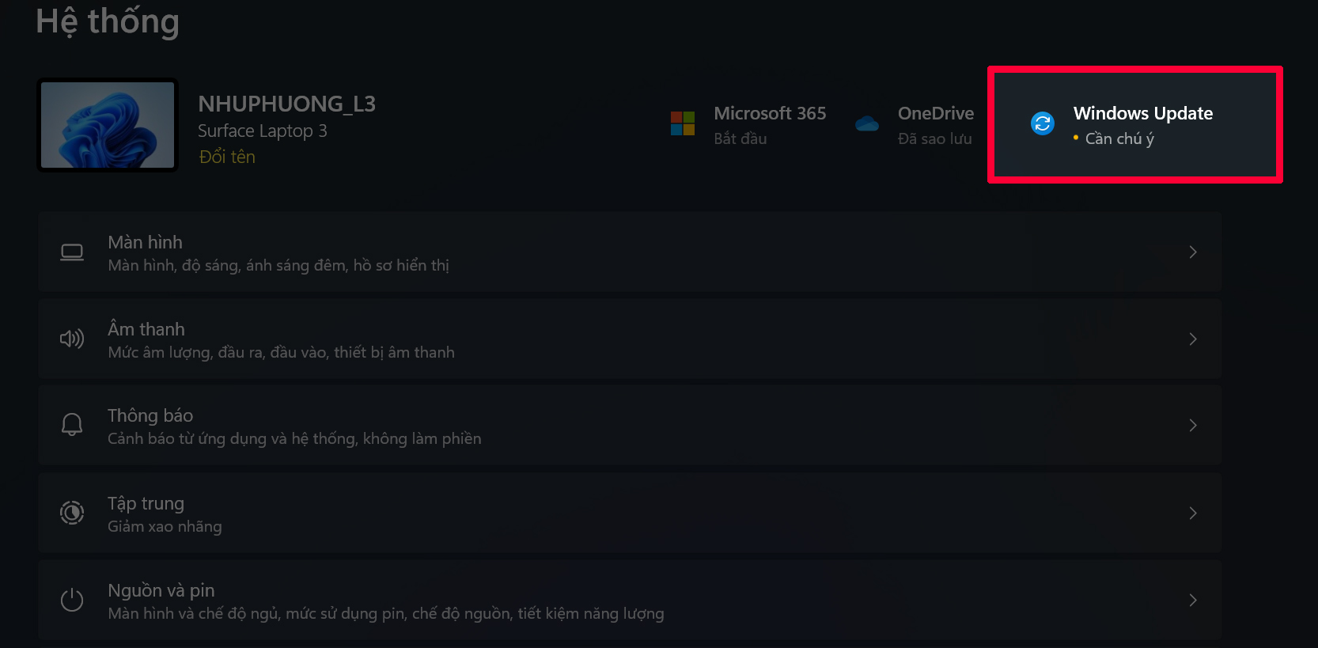Expand the Nguồn và pin row chevron

[1193, 600]
